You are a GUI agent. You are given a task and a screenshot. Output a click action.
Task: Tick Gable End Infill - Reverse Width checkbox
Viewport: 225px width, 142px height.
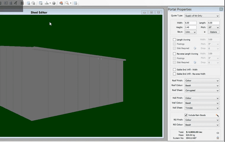[174, 74]
